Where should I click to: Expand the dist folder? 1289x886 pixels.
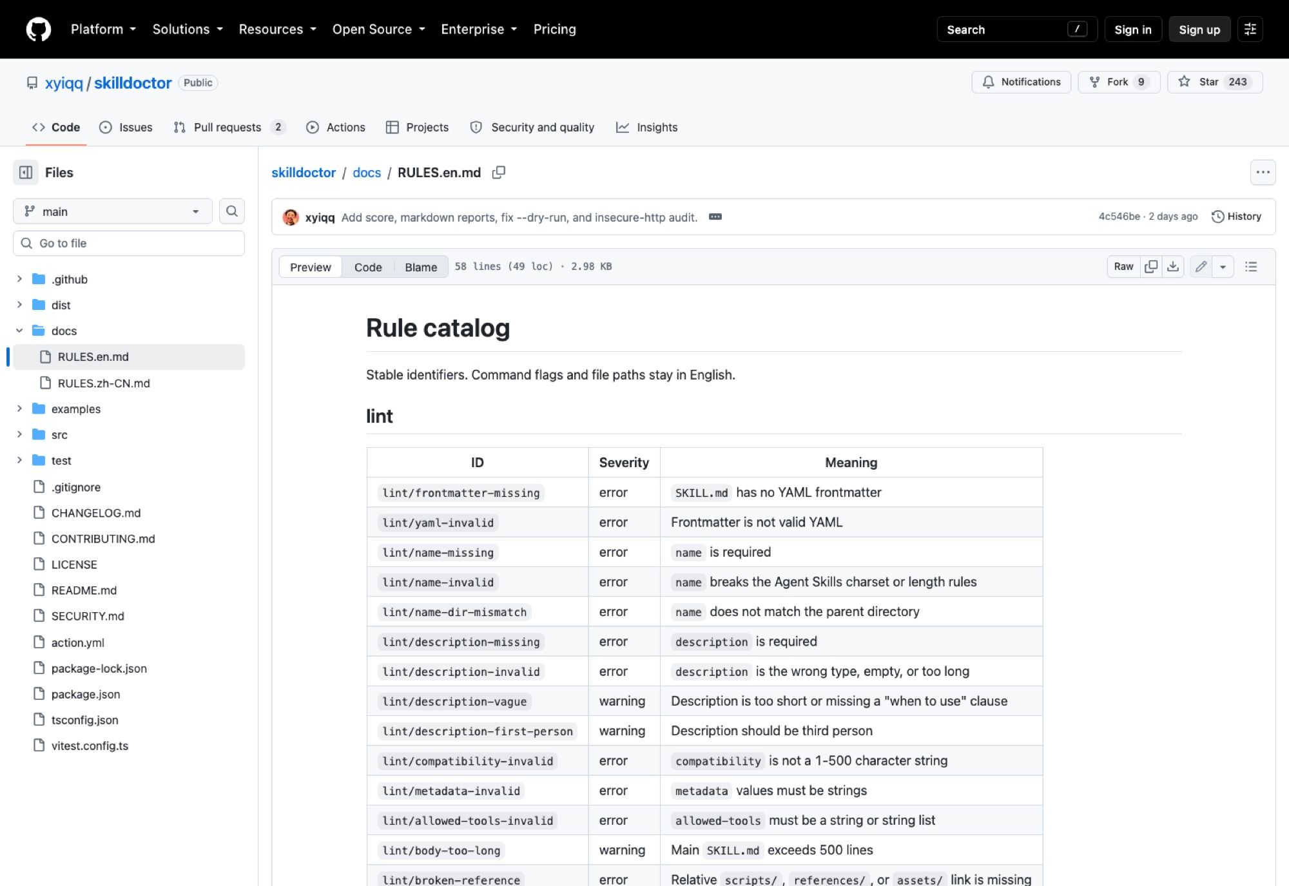point(19,305)
